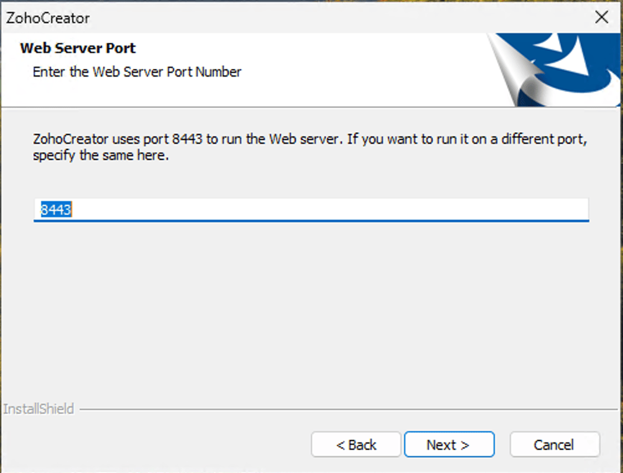Screen dimensions: 623x473
Task: Click the title bar of the installer dialog
Action: 280,17
